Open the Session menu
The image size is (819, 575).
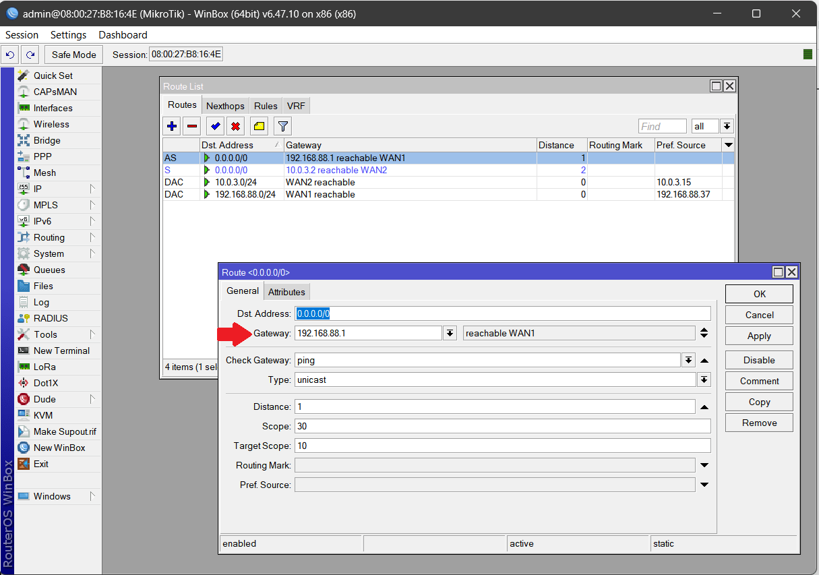tap(22, 35)
